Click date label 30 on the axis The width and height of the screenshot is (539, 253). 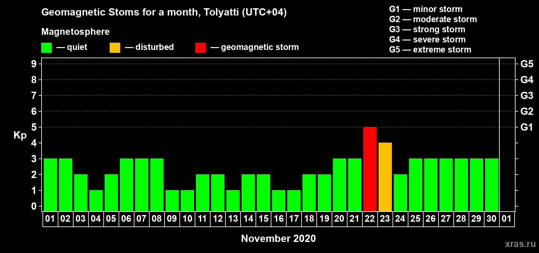[491, 219]
